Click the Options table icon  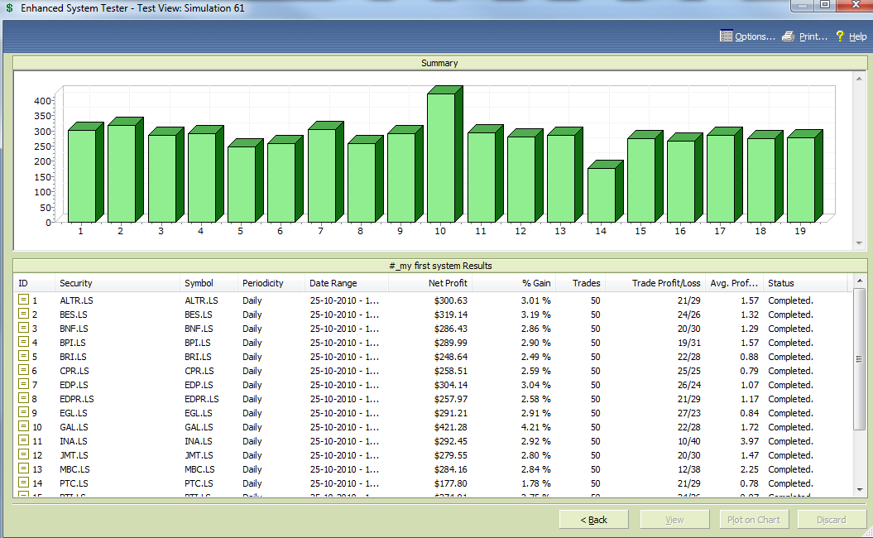(x=727, y=36)
